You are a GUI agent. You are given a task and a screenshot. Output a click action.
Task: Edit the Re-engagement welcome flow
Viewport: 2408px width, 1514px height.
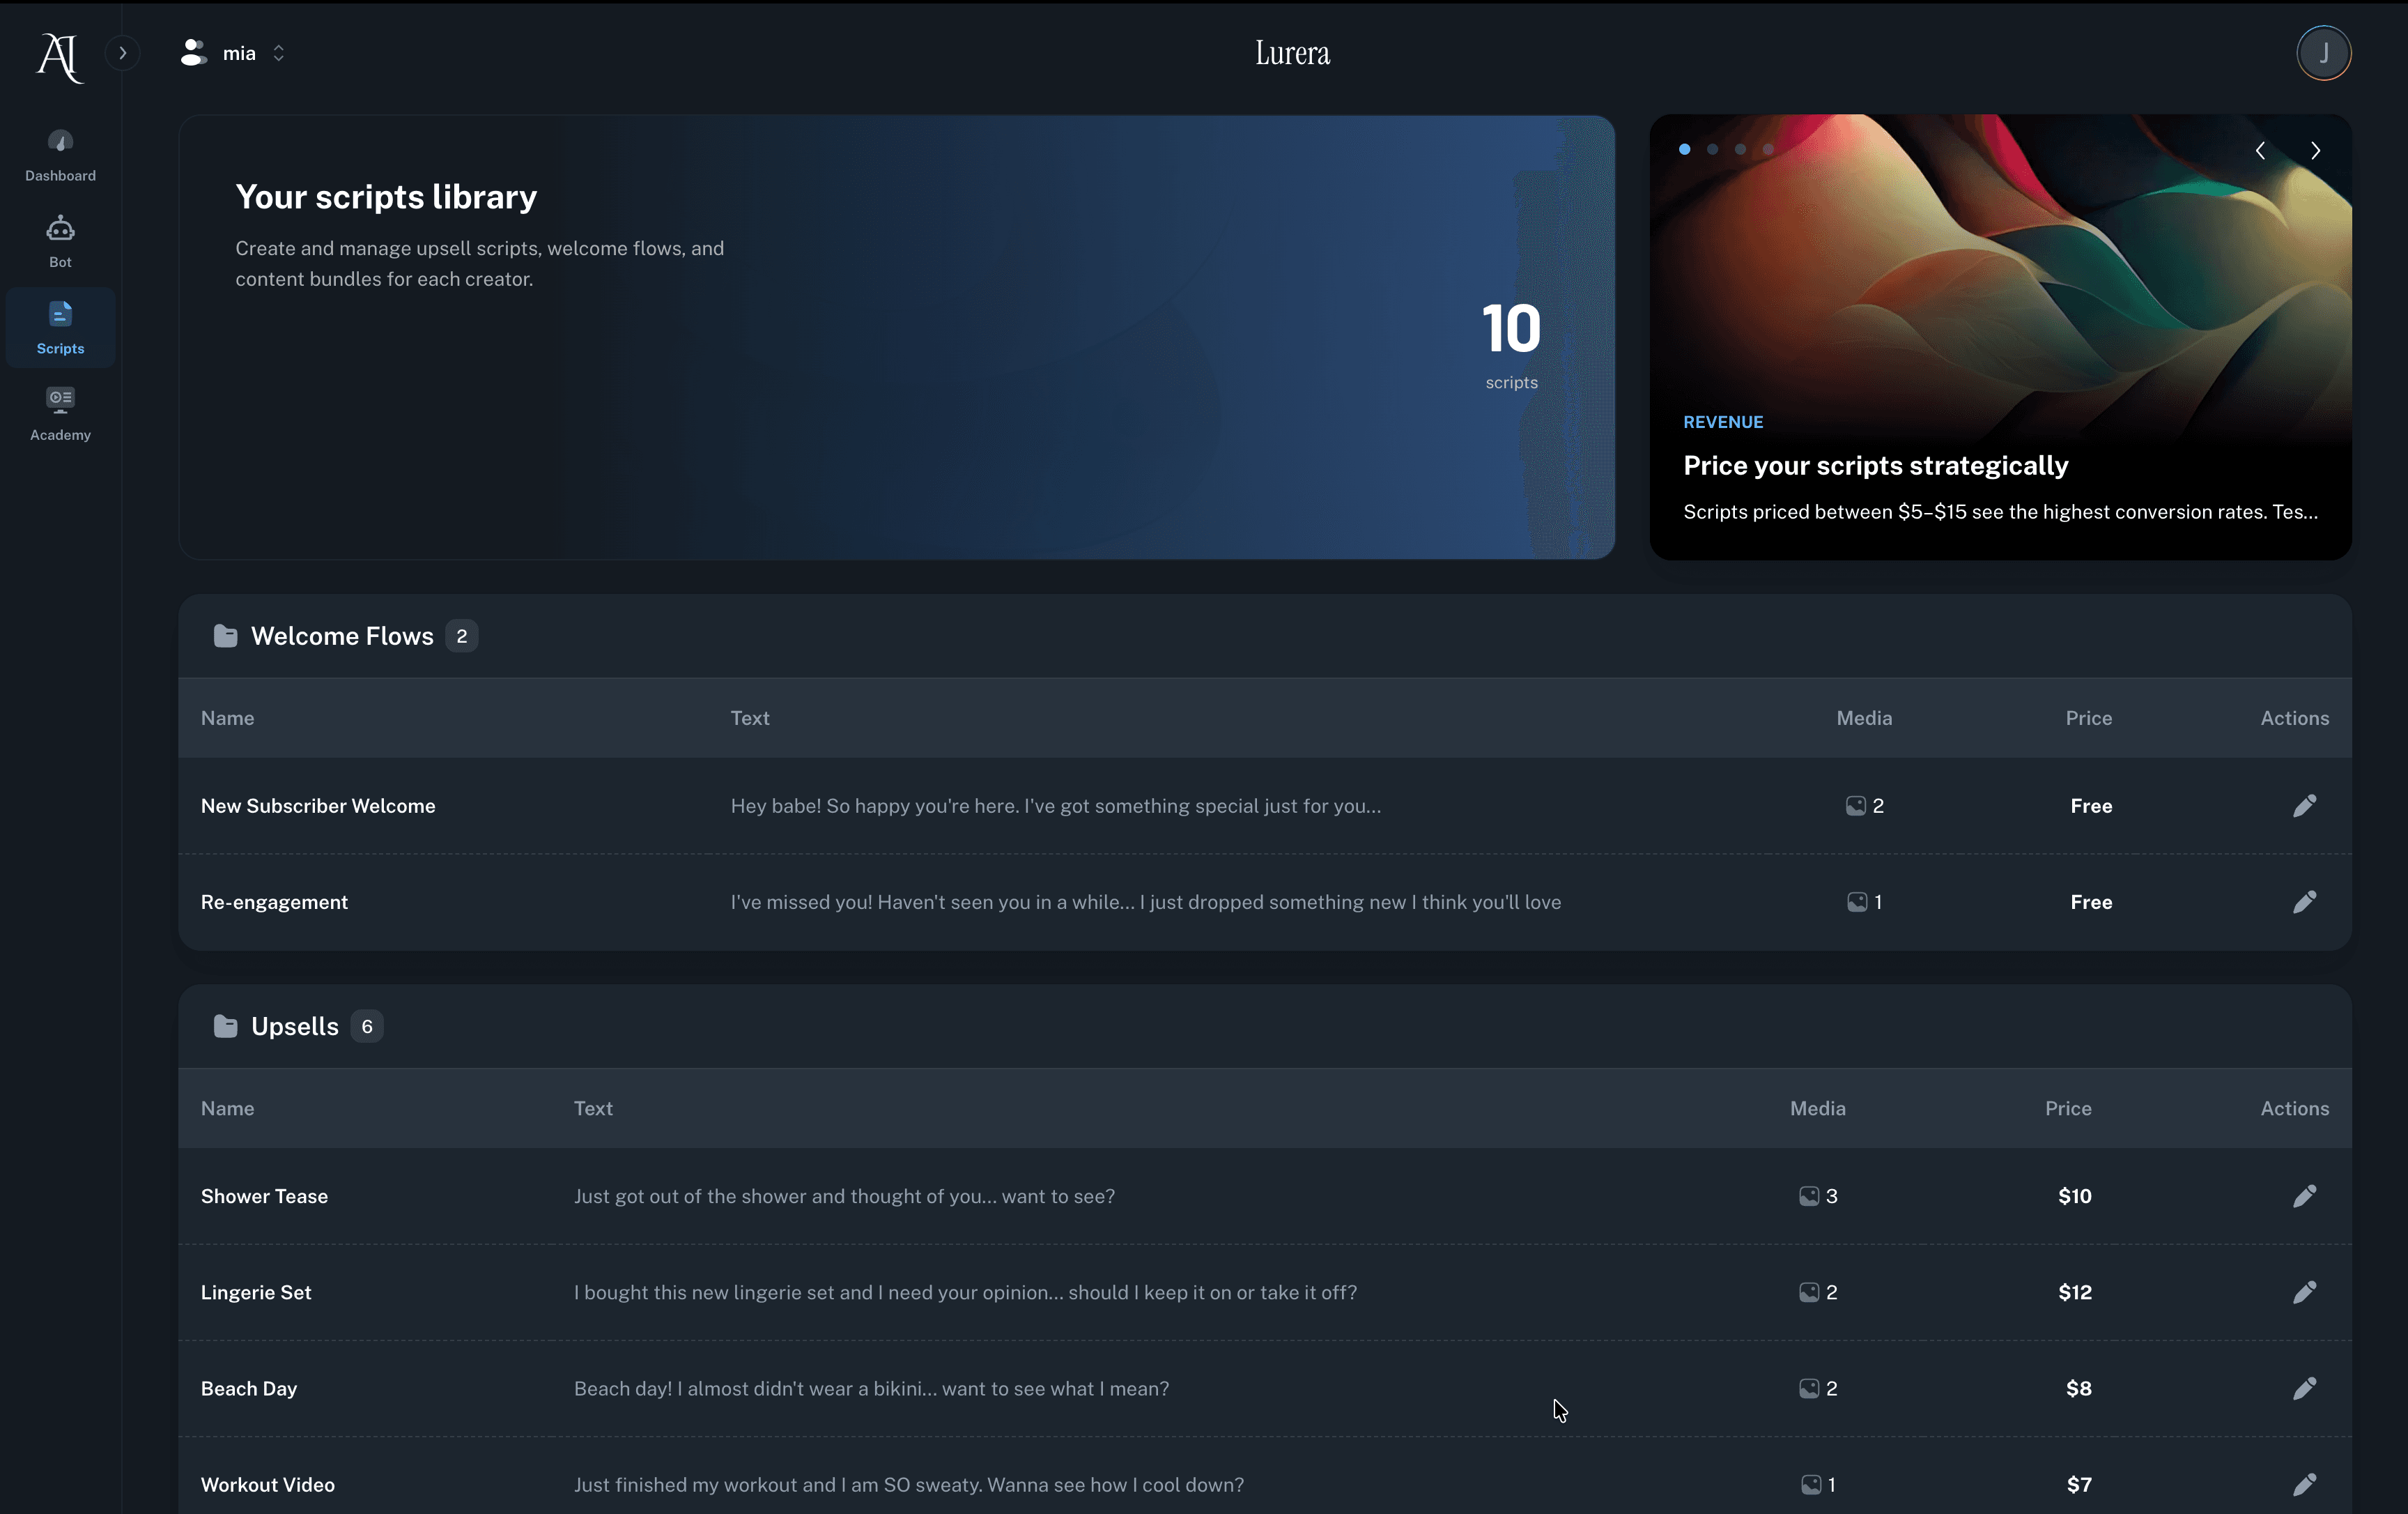click(x=2304, y=901)
